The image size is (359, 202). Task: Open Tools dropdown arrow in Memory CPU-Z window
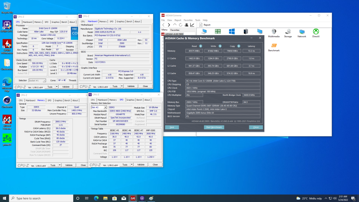(x=60, y=165)
